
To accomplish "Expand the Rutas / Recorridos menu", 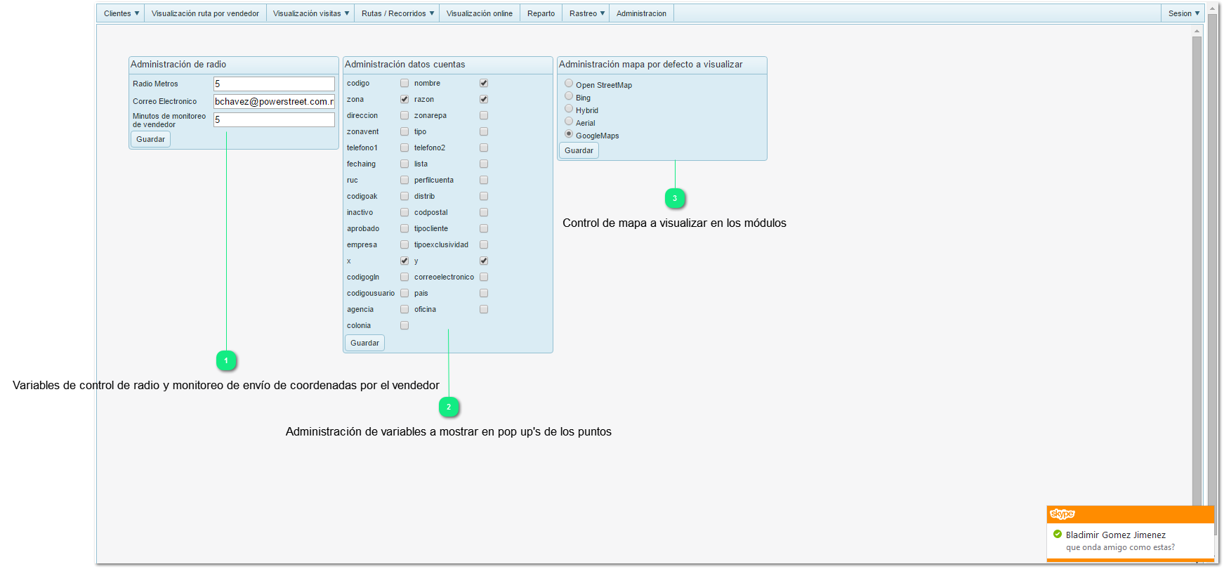I will point(397,13).
